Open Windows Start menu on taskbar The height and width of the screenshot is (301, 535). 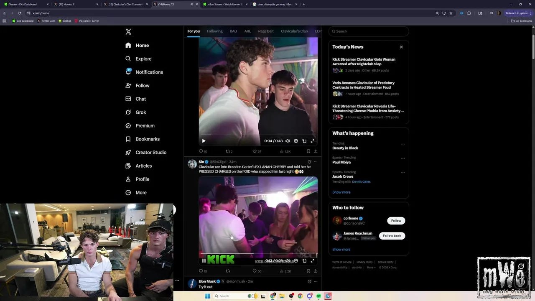[x=207, y=296]
